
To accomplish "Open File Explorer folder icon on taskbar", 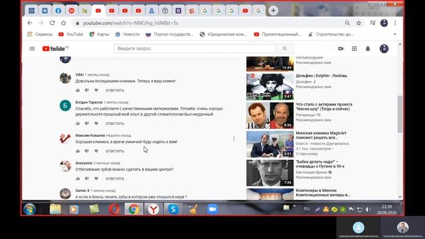I will (x=55, y=210).
